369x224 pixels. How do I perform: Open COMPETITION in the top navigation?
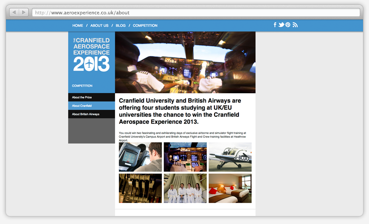point(145,26)
